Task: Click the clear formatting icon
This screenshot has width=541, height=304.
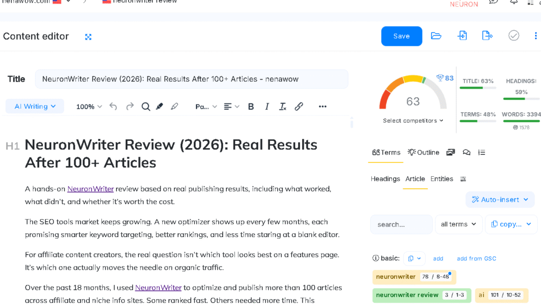Action: (283, 107)
